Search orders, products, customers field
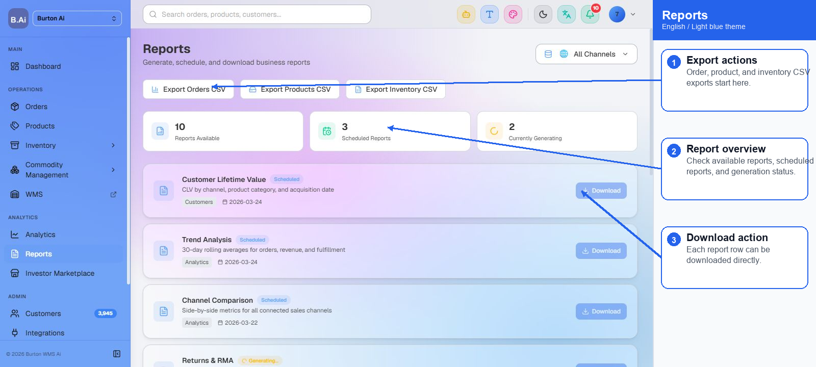This screenshot has width=816, height=367. 257,14
